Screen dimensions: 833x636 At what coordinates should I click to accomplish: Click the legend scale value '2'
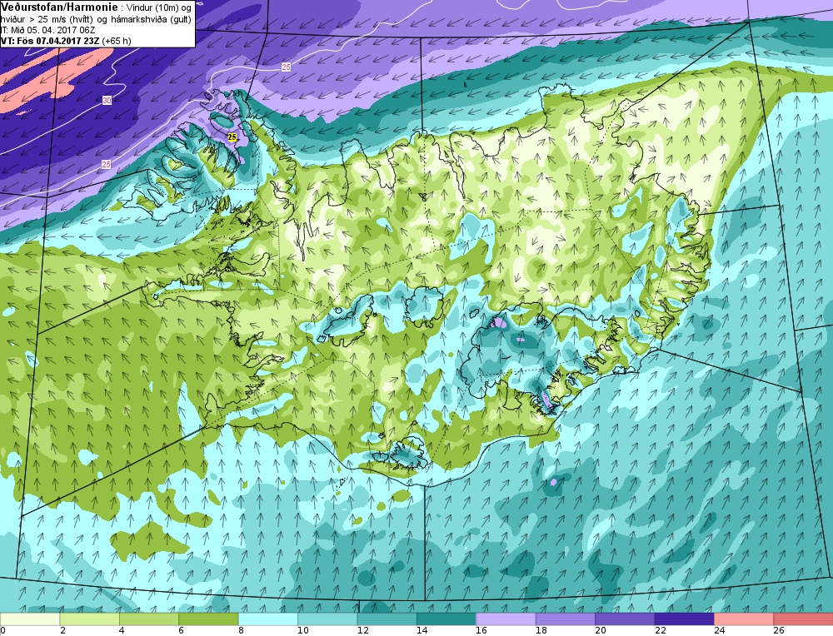pyautogui.click(x=62, y=631)
